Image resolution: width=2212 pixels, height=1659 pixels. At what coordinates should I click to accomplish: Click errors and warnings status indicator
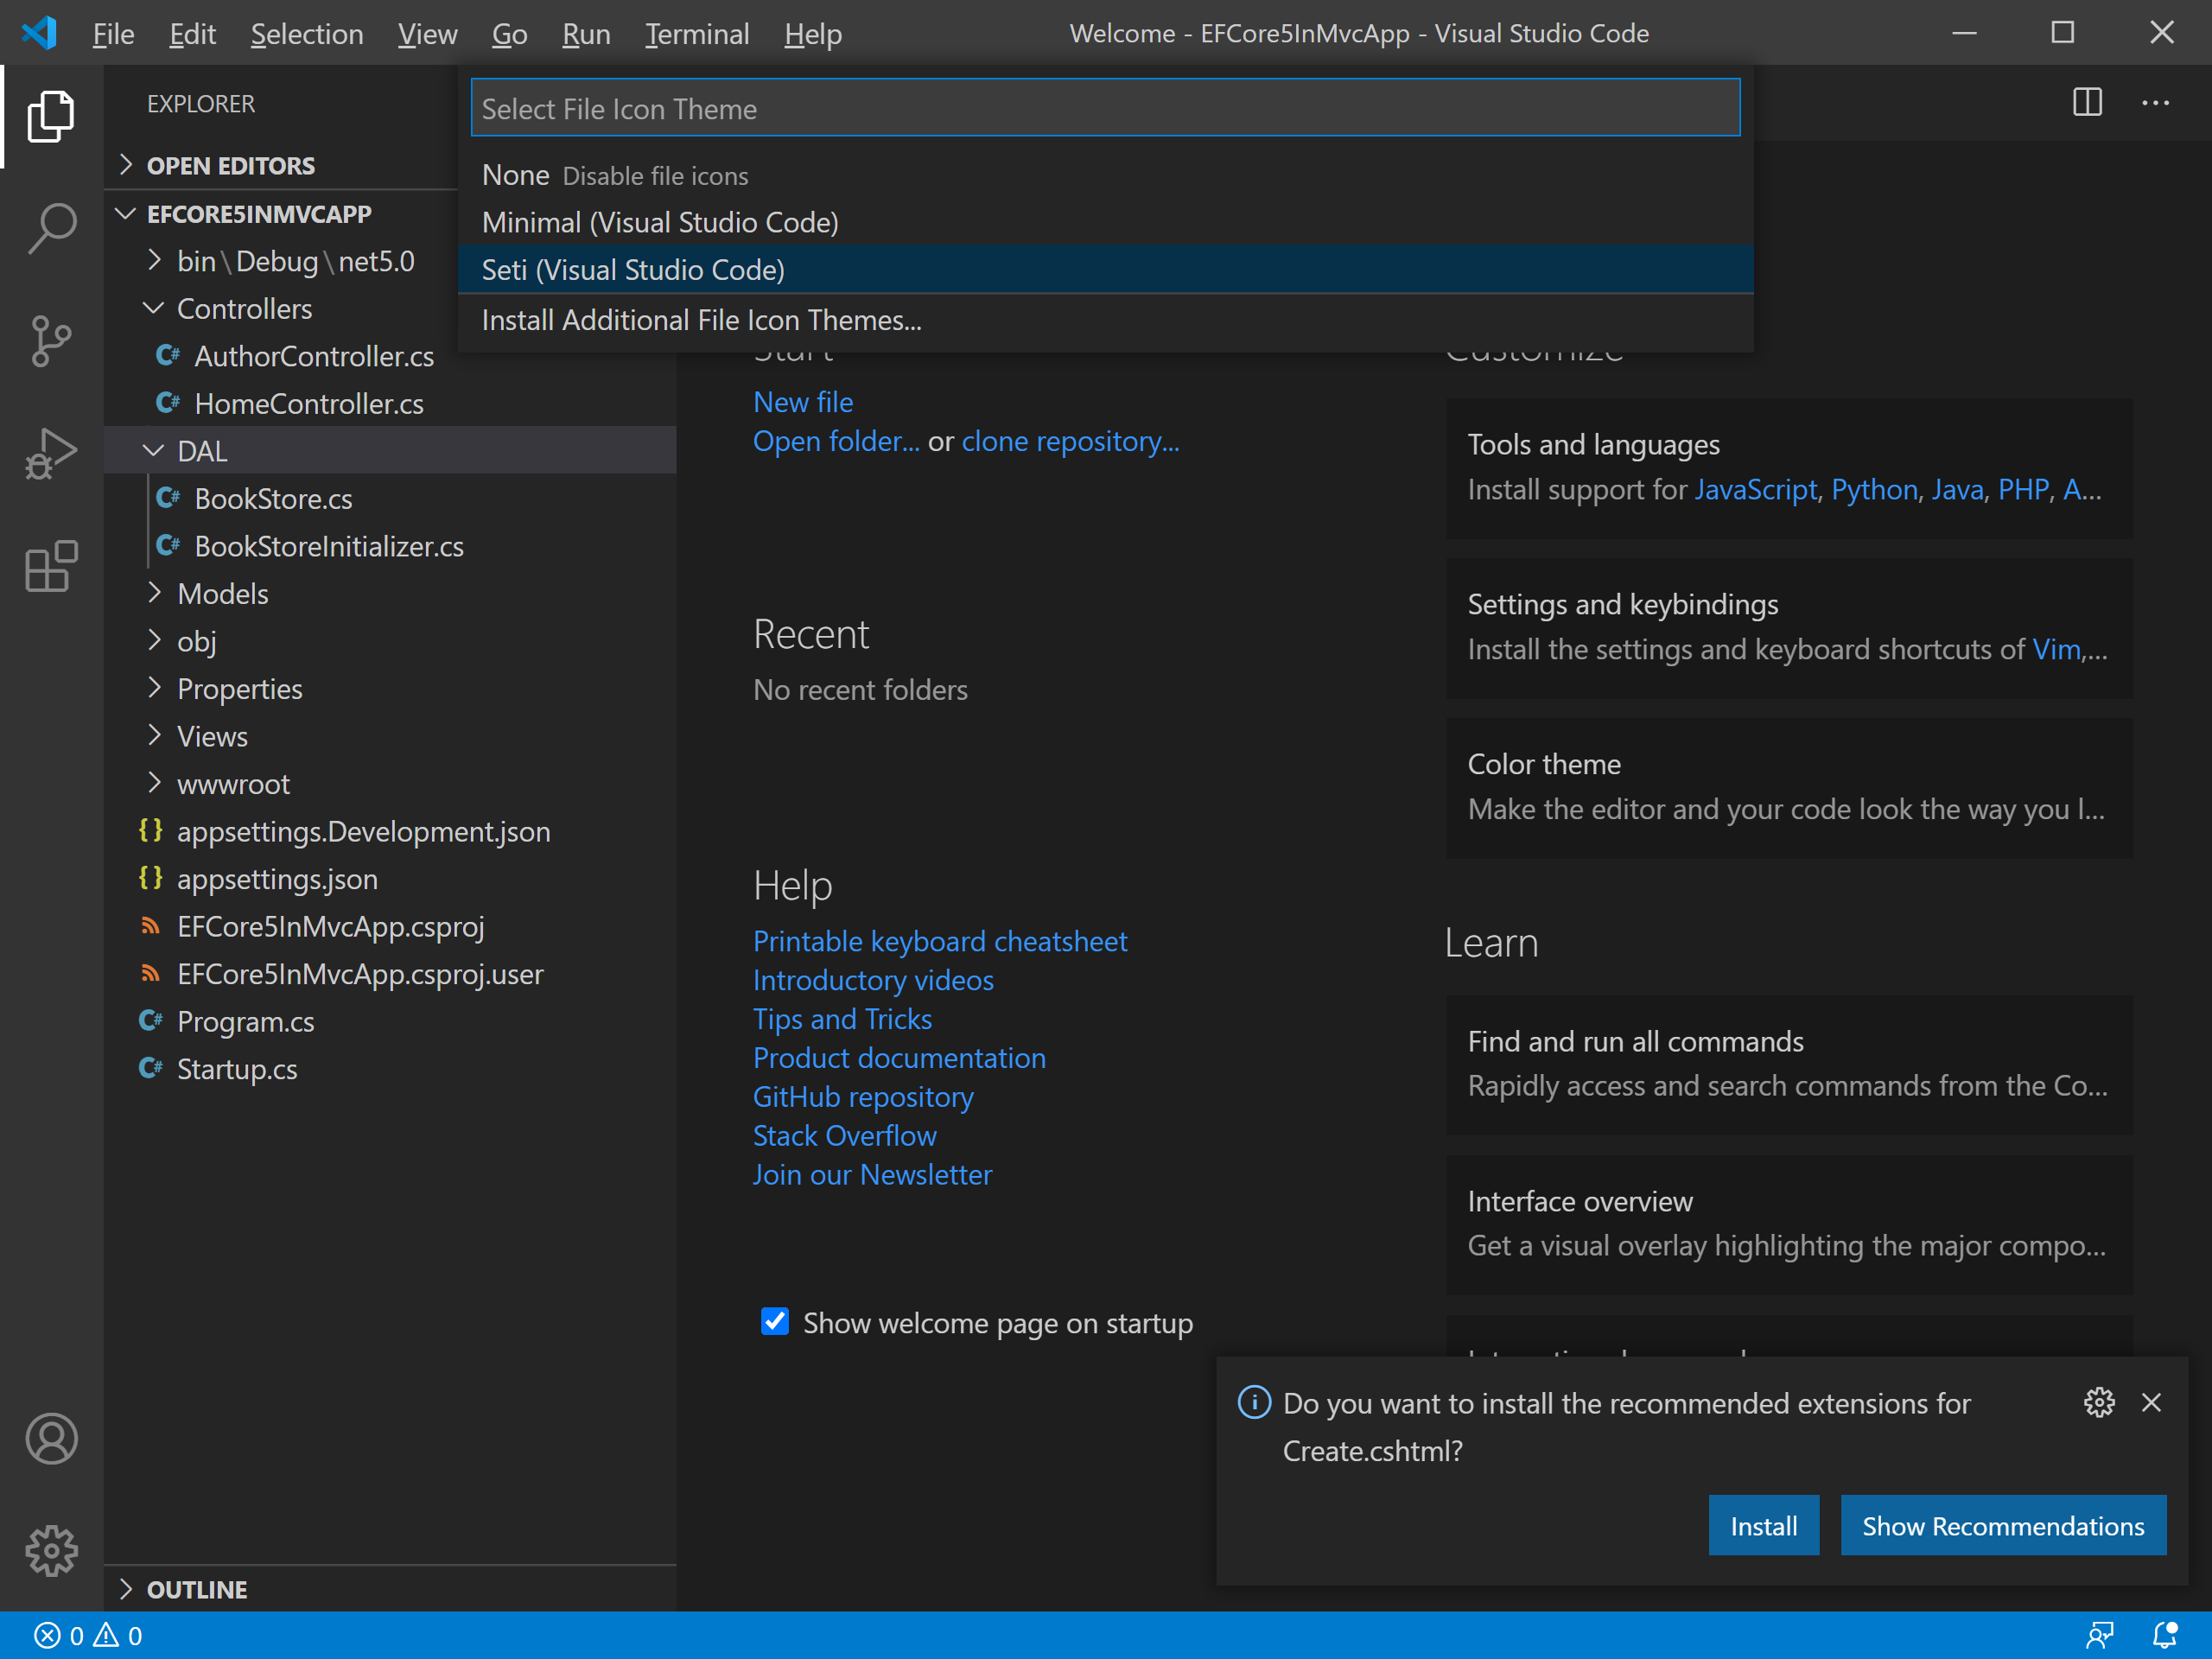(88, 1635)
